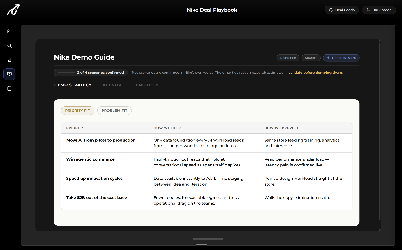Launch the Demo assistant

click(341, 58)
